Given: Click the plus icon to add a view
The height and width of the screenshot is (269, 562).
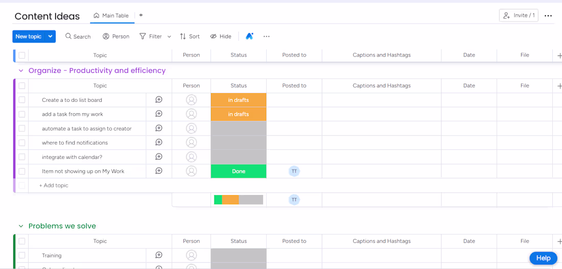Looking at the screenshot, I should pos(141,15).
